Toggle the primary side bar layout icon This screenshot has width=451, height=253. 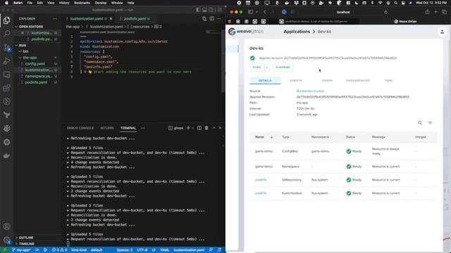(x=199, y=10)
